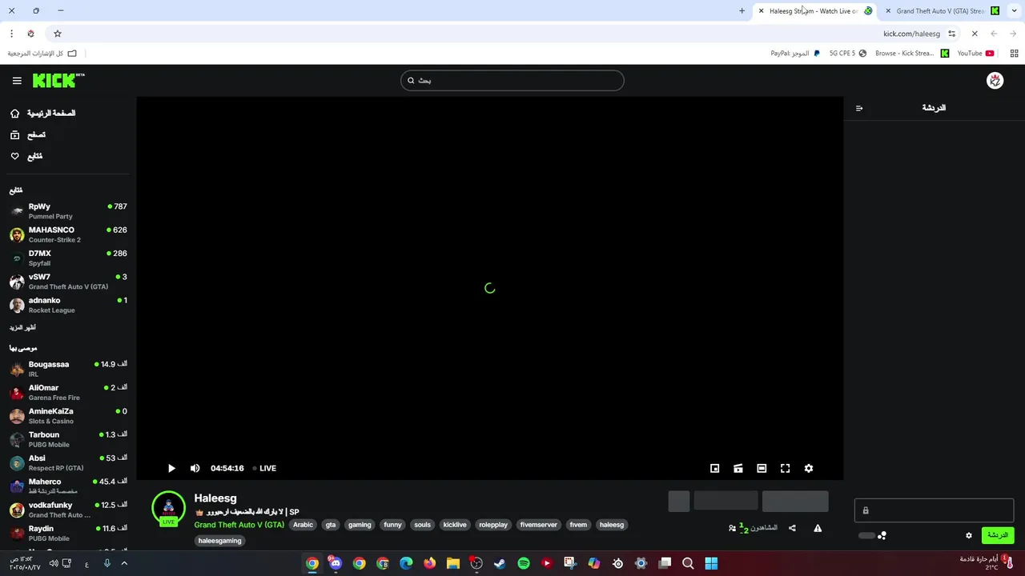Select the fivemserver tag
Viewport: 1025px width, 576px height.
tap(538, 525)
